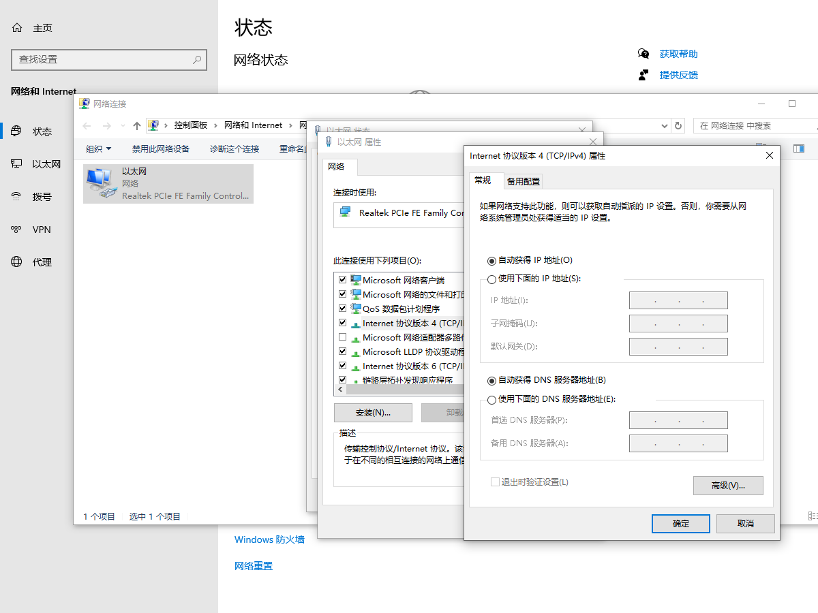Open 获取帮助 link
This screenshot has height=613, width=818.
pyautogui.click(x=678, y=54)
